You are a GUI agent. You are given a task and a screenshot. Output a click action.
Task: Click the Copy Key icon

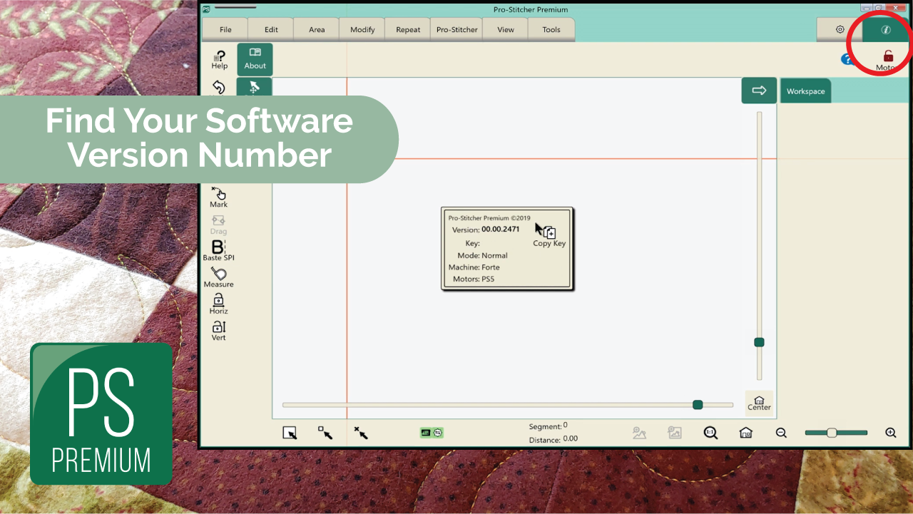point(549,233)
